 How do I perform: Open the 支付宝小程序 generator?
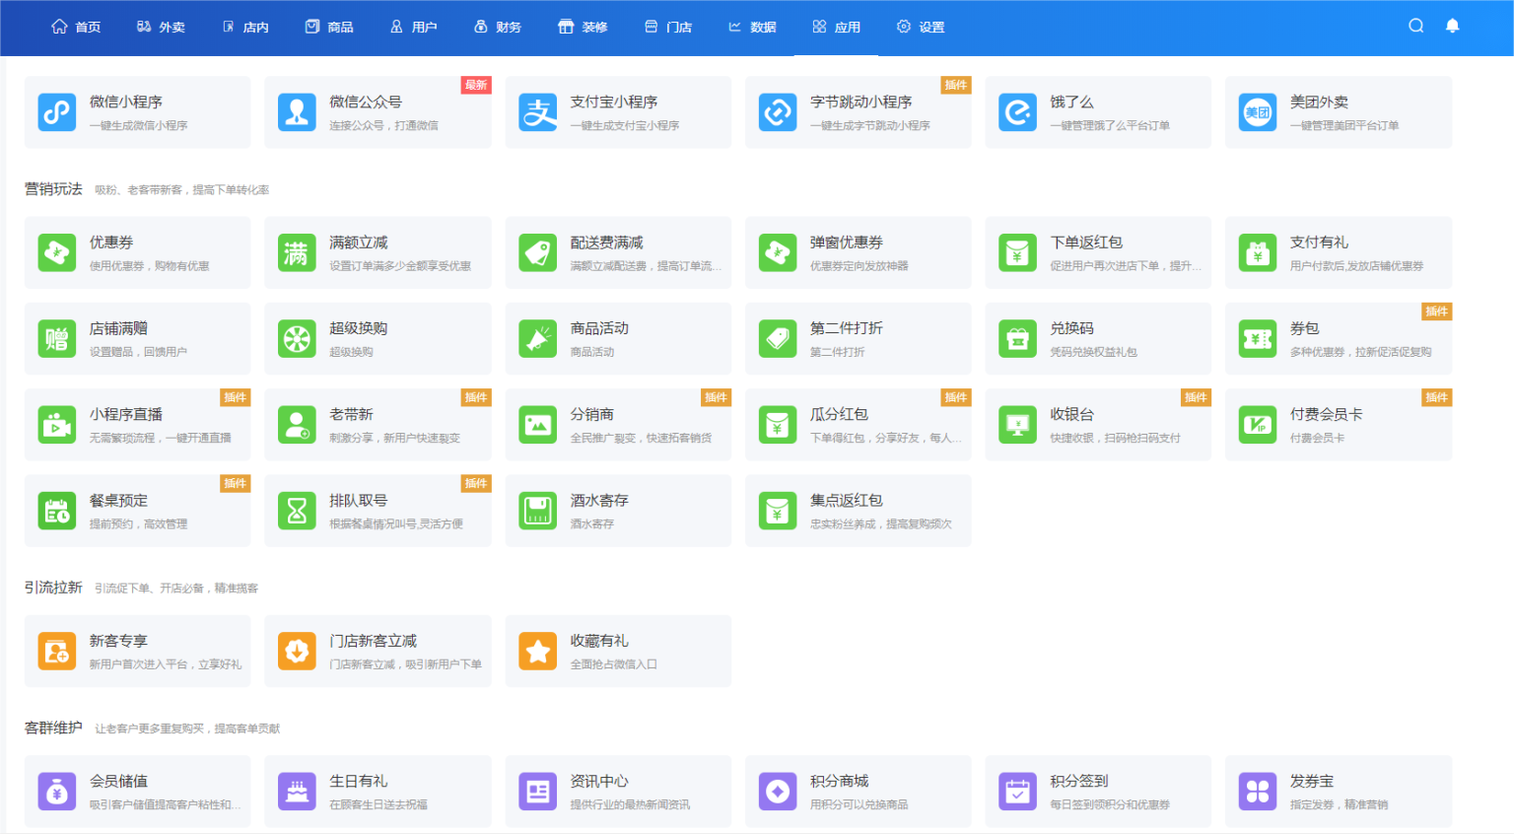[618, 111]
